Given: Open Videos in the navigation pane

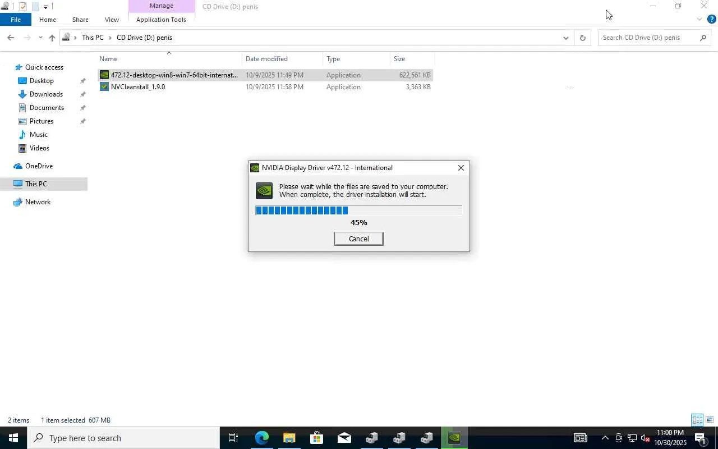Looking at the screenshot, I should pos(39,148).
